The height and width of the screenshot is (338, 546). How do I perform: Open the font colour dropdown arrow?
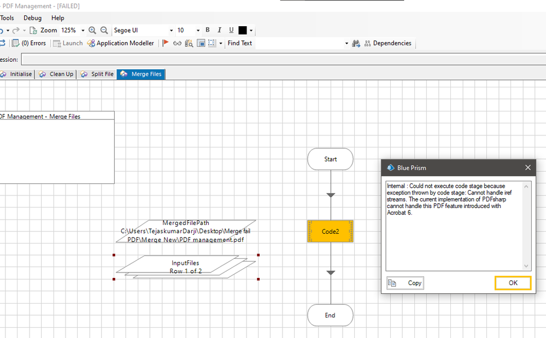pyautogui.click(x=251, y=31)
